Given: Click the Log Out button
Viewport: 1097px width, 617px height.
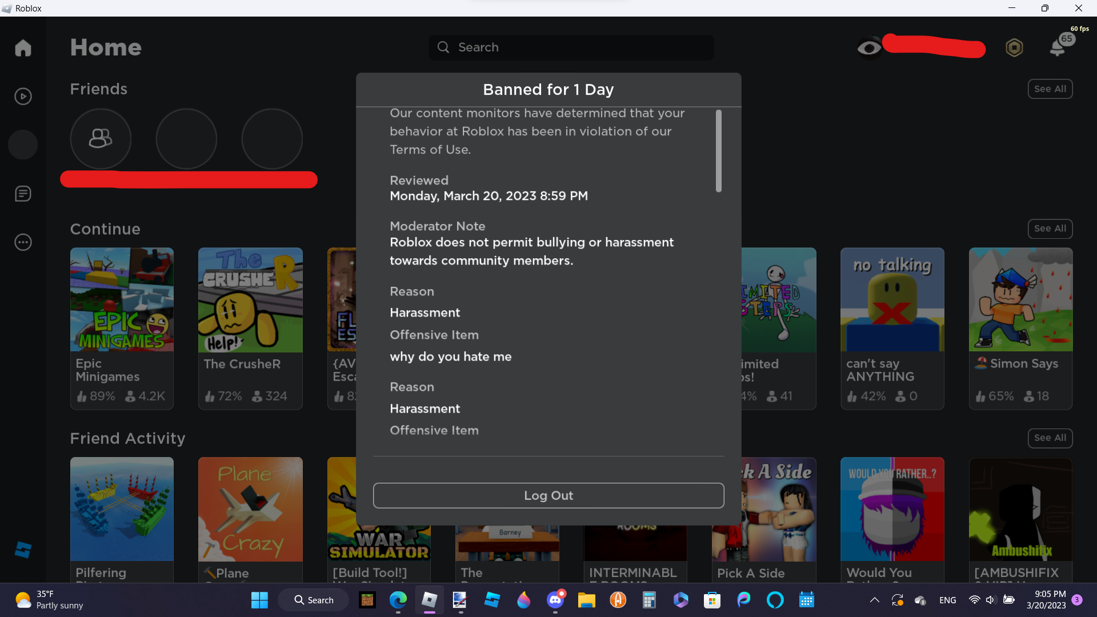Looking at the screenshot, I should [548, 495].
